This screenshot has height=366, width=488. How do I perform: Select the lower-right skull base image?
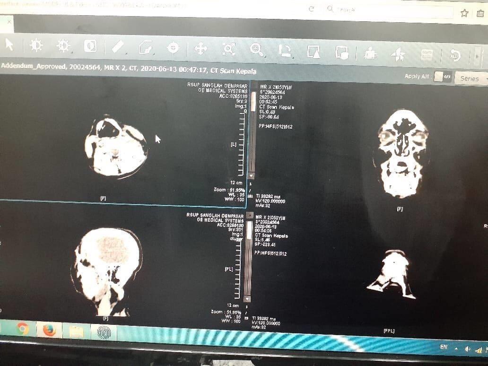click(x=392, y=274)
